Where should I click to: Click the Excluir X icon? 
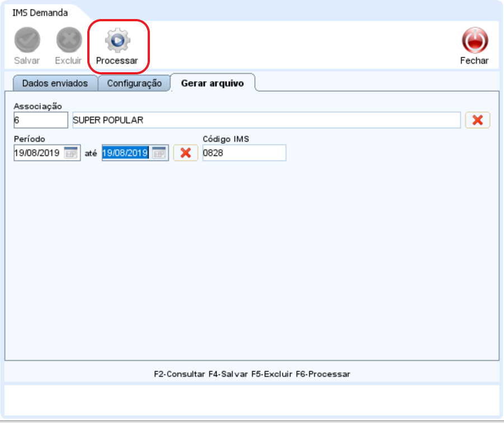[x=68, y=41]
